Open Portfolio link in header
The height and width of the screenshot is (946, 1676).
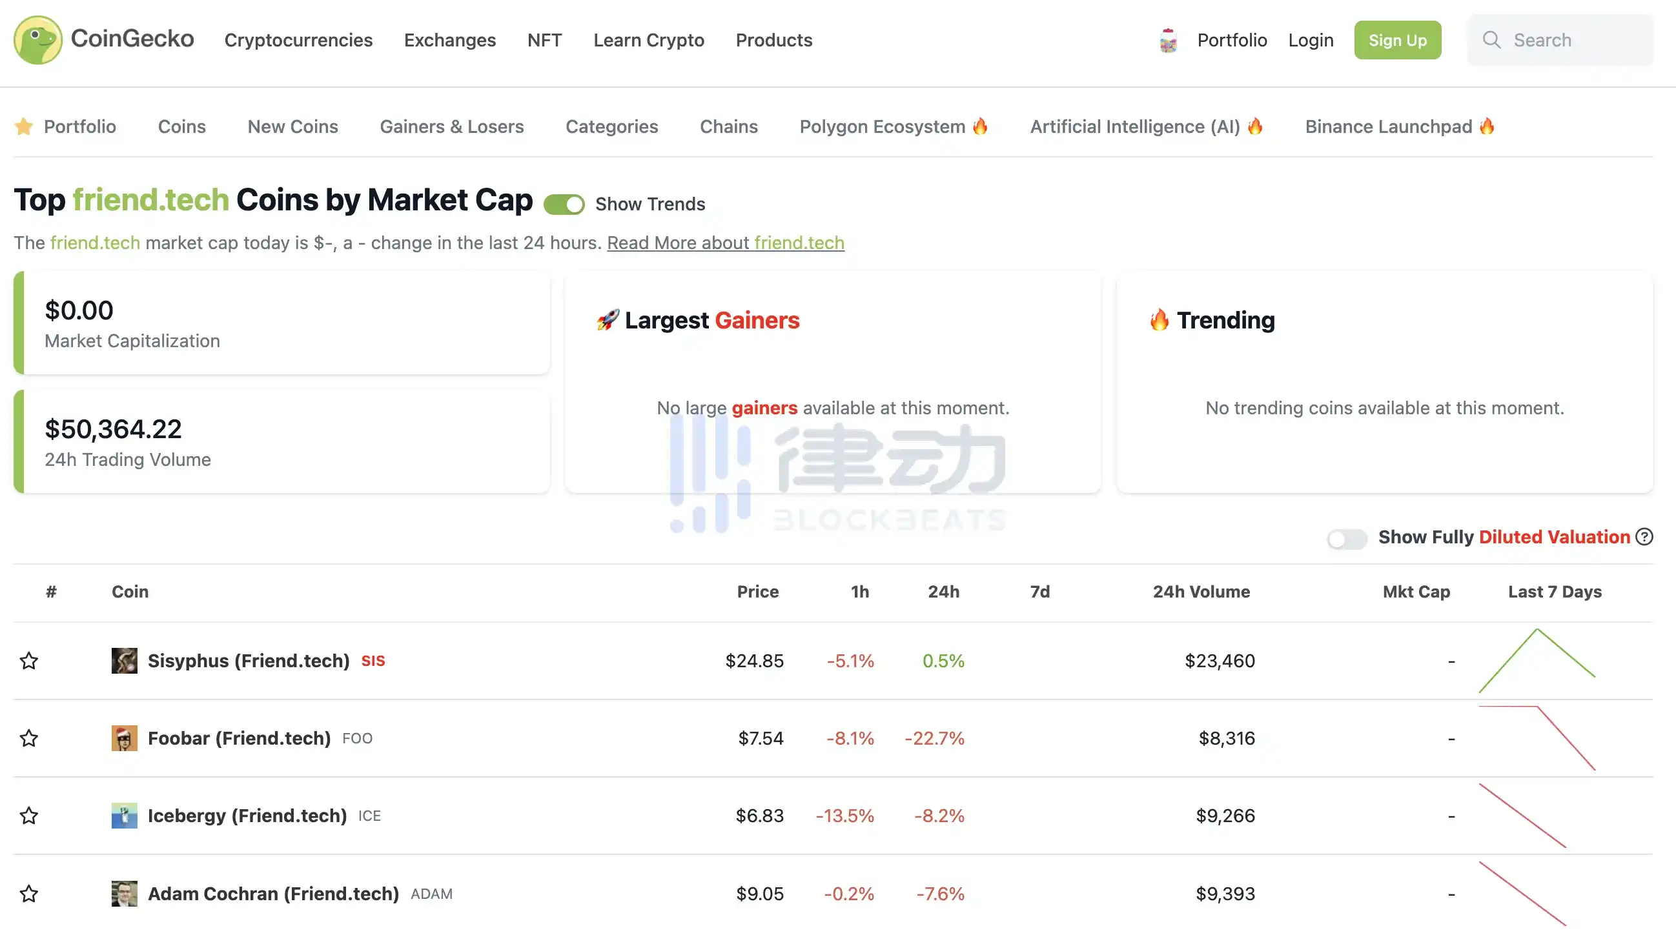[x=1232, y=40]
